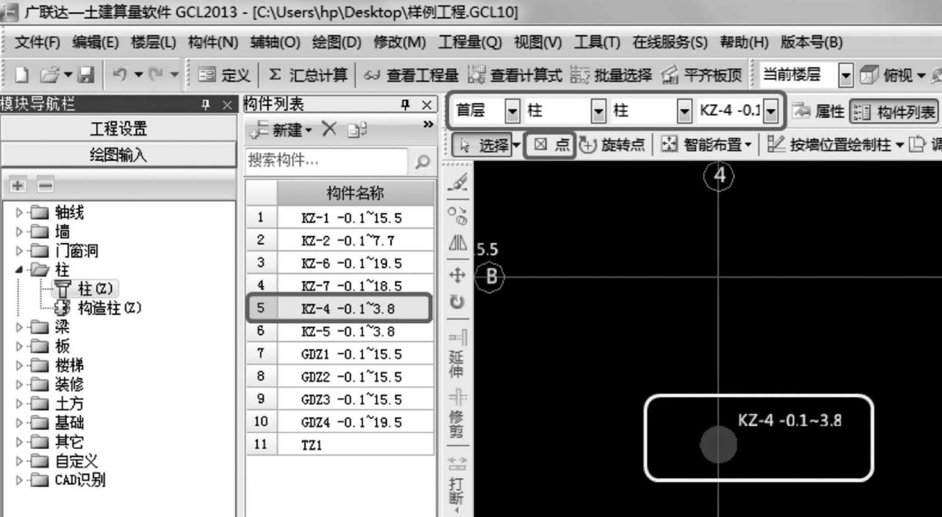Expand the 墙 tree node
The image size is (942, 517).
coord(19,232)
